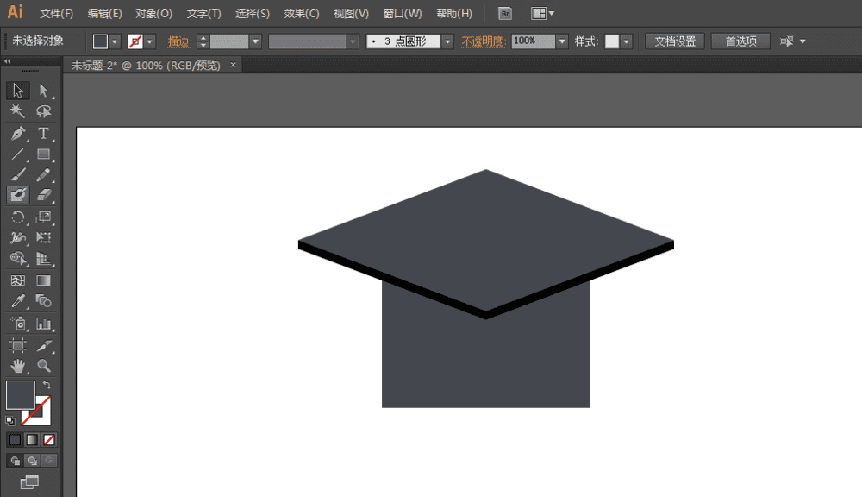This screenshot has width=862, height=497.
Task: Open the 效果(C) menu
Action: point(301,14)
